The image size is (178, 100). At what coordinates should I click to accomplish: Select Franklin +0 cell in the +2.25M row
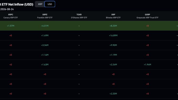coord(45,94)
